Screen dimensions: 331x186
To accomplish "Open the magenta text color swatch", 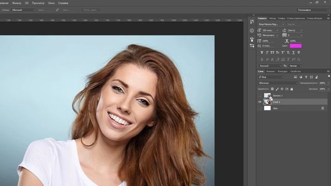I will pyautogui.click(x=295, y=46).
